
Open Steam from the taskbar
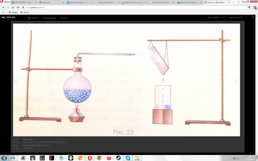tap(118, 158)
